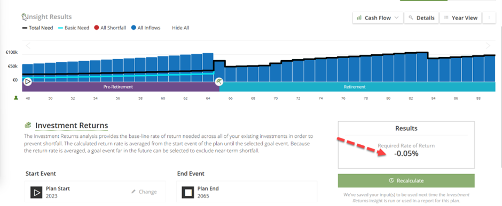Open the three-dot more options menu
502x206 pixels.
489,18
